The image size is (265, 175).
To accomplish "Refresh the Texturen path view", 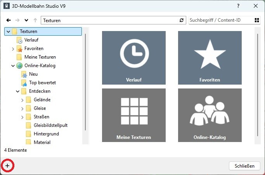I will click(x=182, y=20).
